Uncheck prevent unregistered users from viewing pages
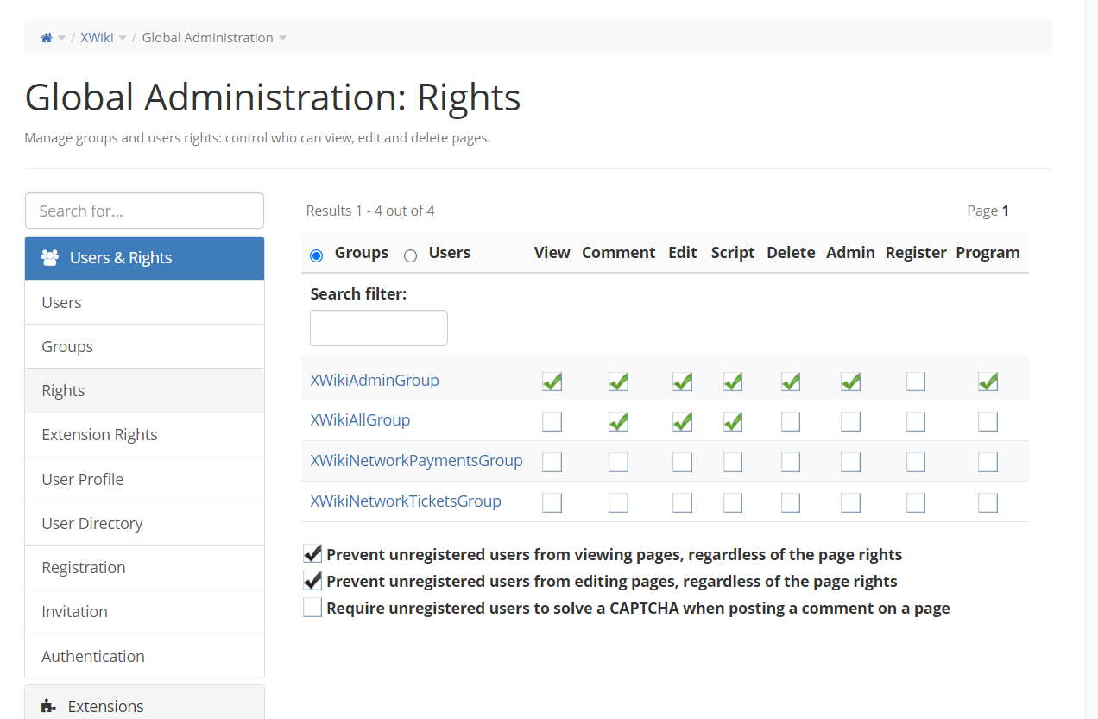The height and width of the screenshot is (719, 1098). coord(312,554)
